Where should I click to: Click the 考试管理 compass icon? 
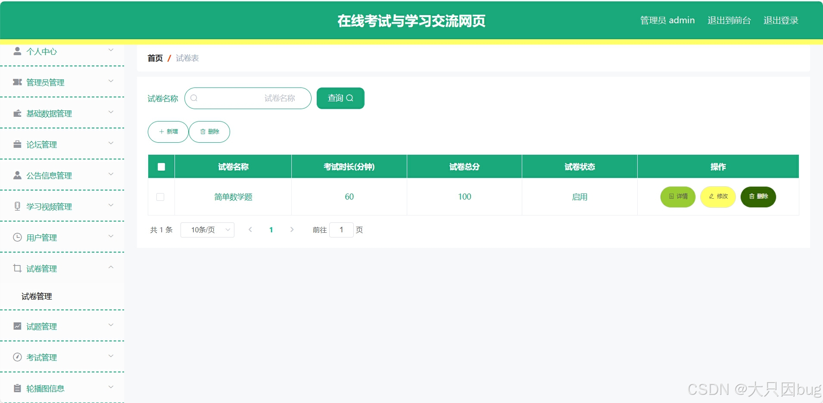pyautogui.click(x=17, y=357)
